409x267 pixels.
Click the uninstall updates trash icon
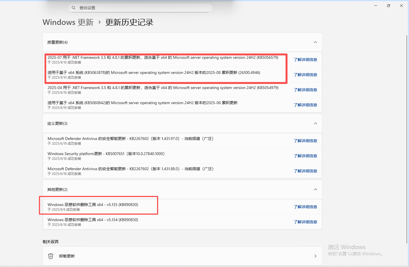pyautogui.click(x=50, y=256)
